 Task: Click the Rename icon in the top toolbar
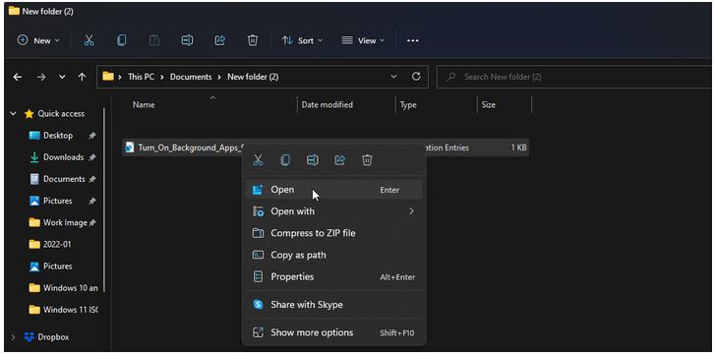coord(187,40)
